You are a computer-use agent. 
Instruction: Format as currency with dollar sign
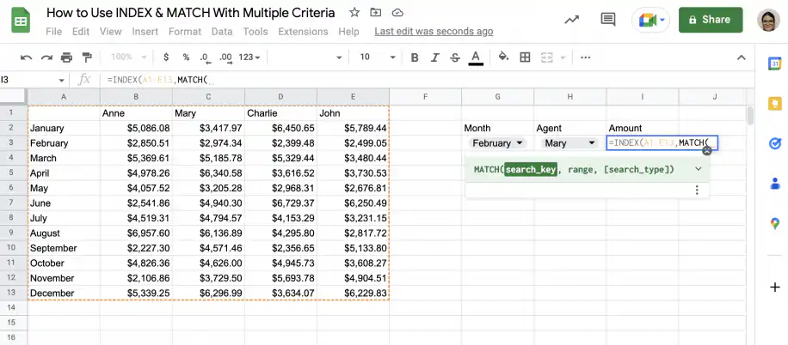166,57
